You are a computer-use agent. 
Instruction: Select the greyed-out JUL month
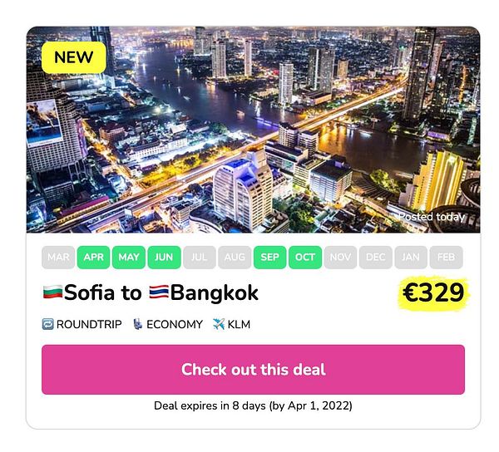(200, 257)
